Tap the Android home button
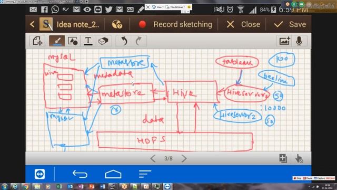The image size is (337, 190). (x=113, y=174)
